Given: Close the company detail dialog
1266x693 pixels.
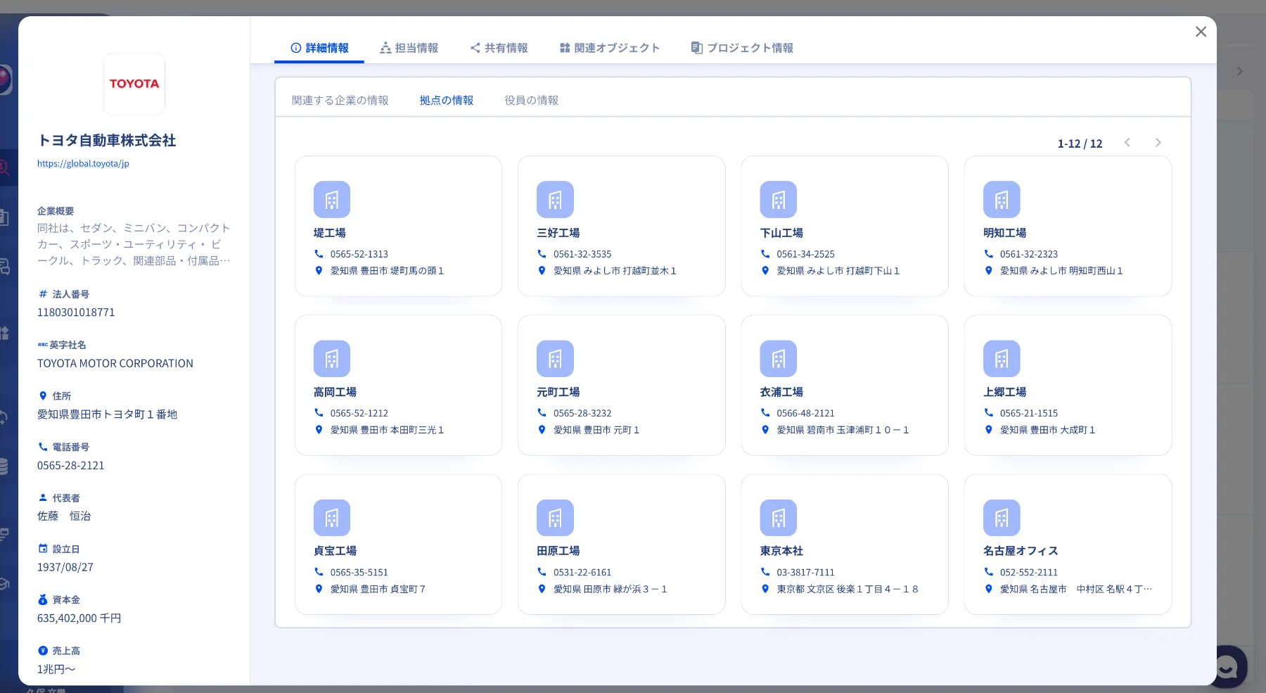Looking at the screenshot, I should tap(1201, 32).
